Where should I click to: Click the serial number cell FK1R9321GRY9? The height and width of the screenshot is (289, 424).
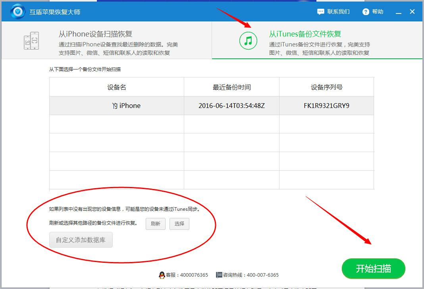pos(326,106)
